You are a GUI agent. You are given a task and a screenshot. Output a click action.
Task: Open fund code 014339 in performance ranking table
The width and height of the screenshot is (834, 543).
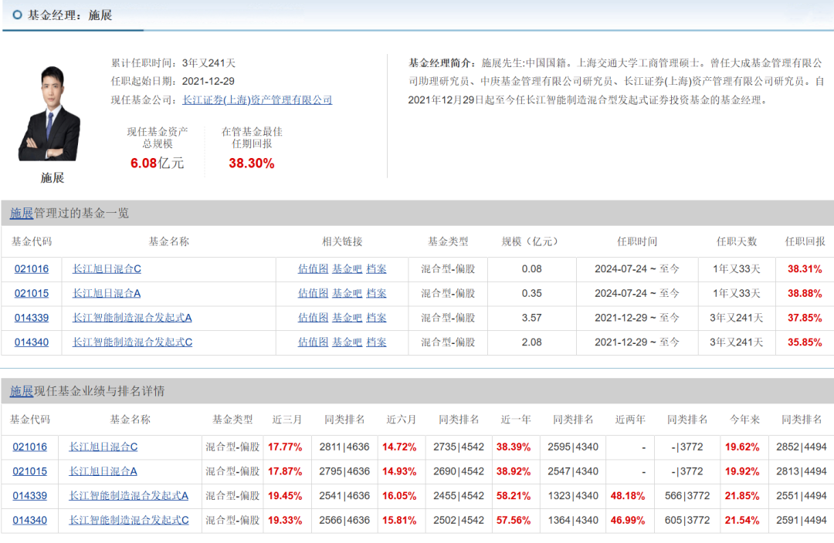click(30, 496)
